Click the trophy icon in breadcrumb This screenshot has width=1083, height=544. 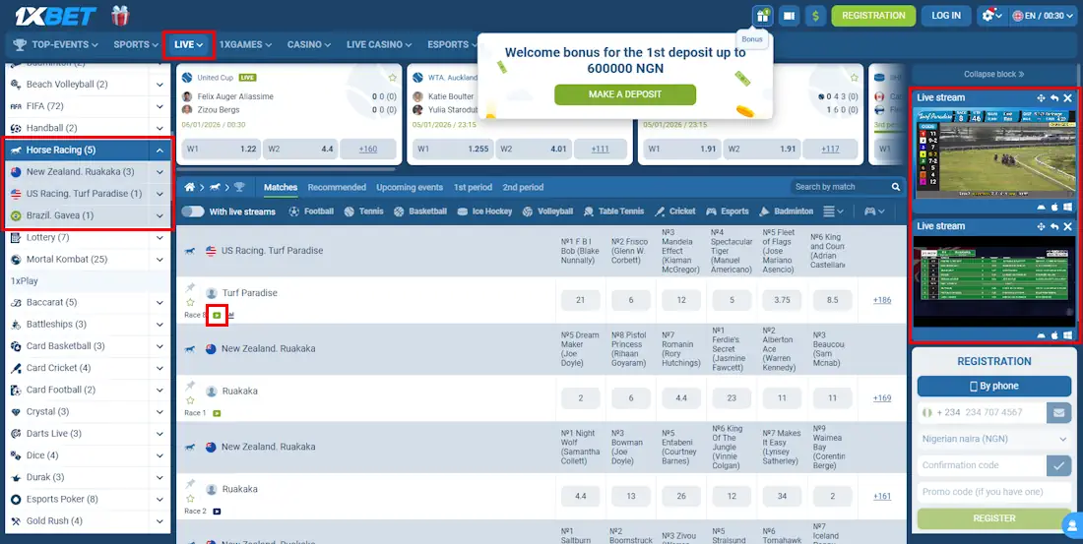239,187
